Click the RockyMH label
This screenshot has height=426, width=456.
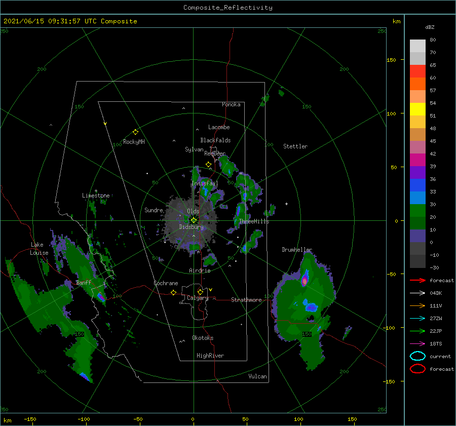click(134, 142)
